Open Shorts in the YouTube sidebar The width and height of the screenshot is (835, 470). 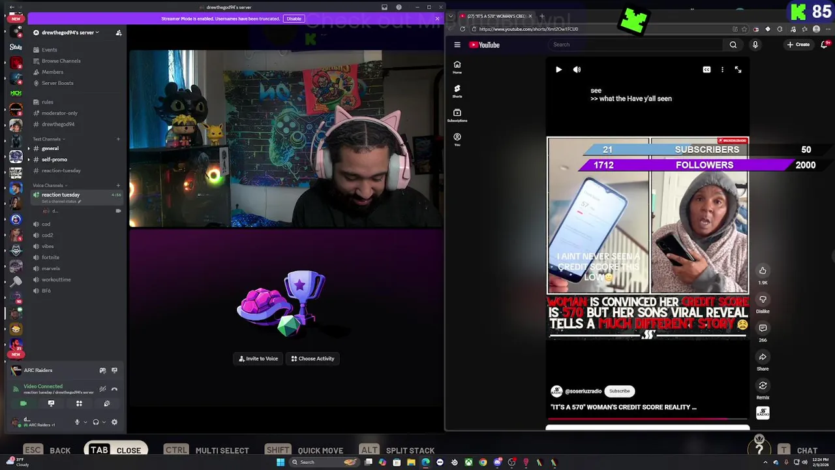pyautogui.click(x=457, y=91)
